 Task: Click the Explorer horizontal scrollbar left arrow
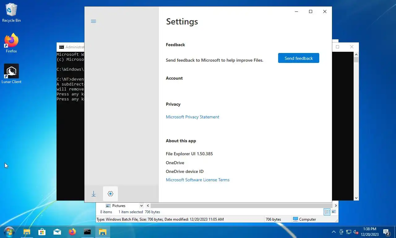pyautogui.click(x=148, y=205)
